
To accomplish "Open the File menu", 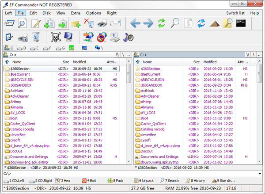I will (x=21, y=13).
